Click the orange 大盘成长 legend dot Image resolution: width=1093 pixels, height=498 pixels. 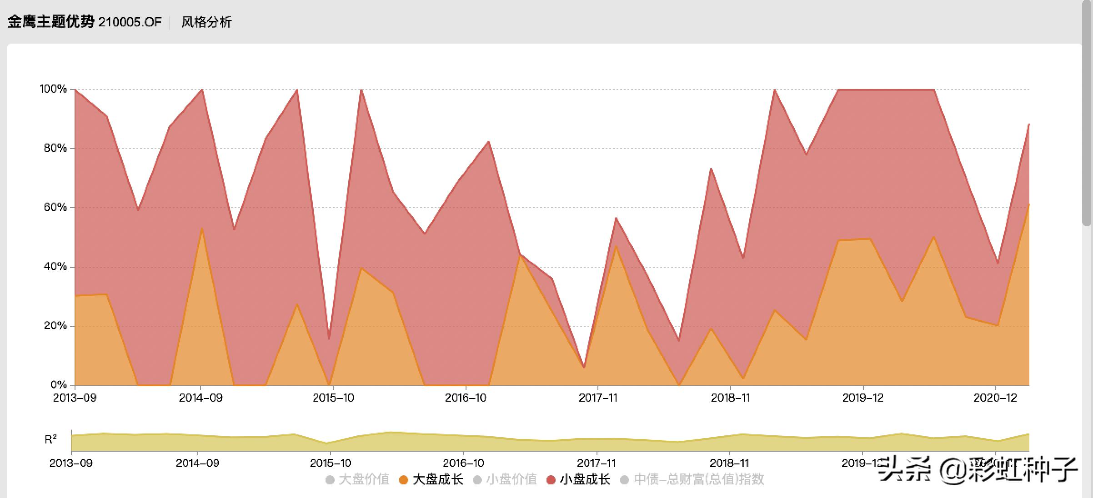pyautogui.click(x=403, y=480)
